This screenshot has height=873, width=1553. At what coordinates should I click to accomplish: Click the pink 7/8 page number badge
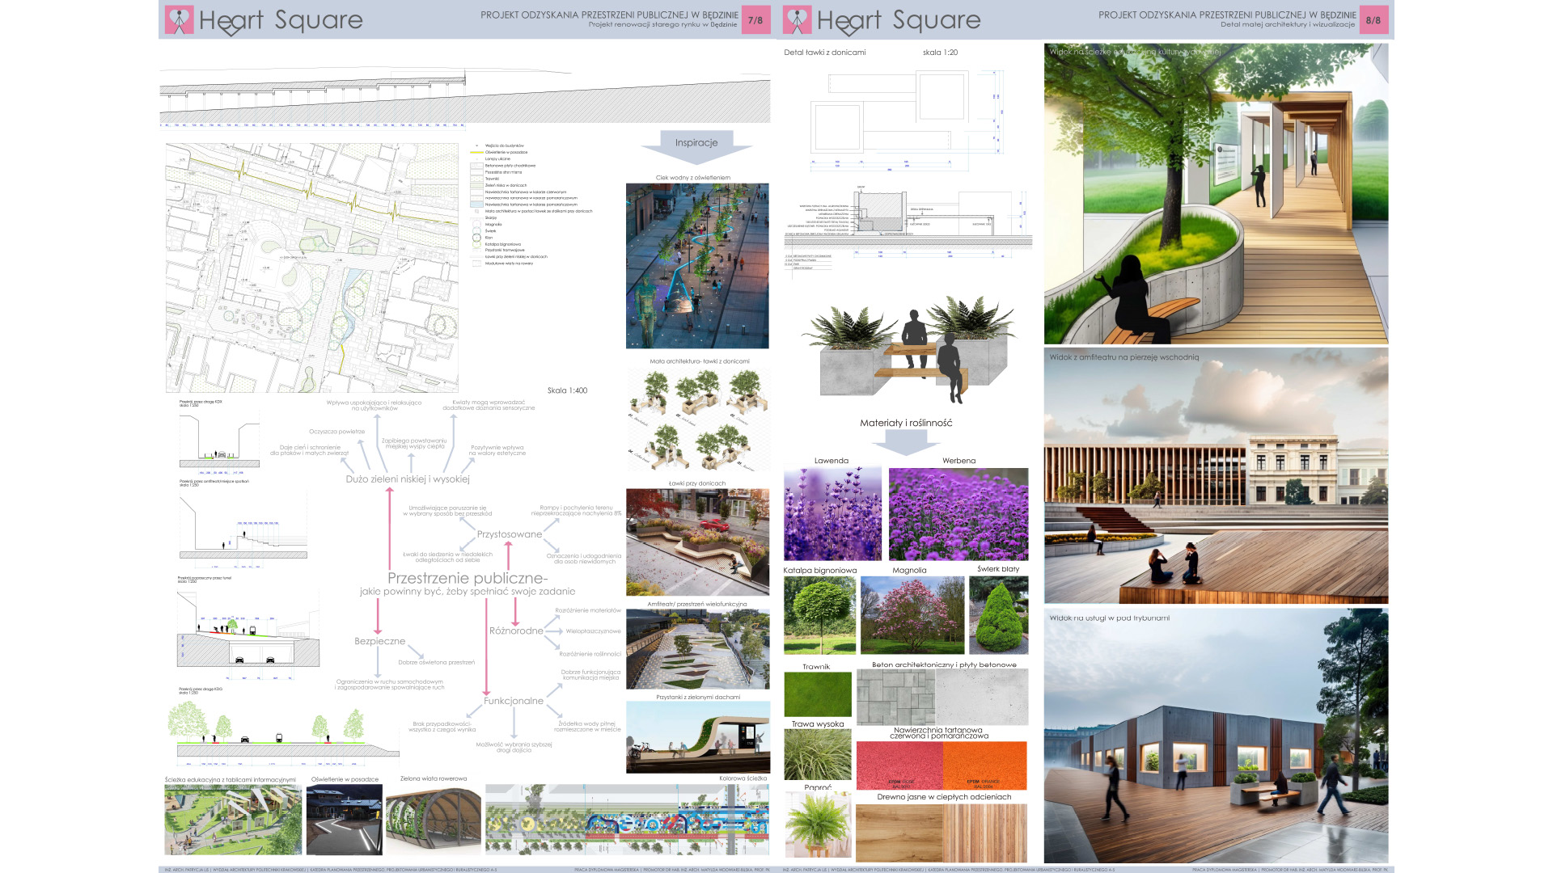click(755, 20)
